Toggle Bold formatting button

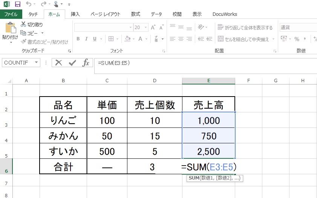click(x=78, y=39)
